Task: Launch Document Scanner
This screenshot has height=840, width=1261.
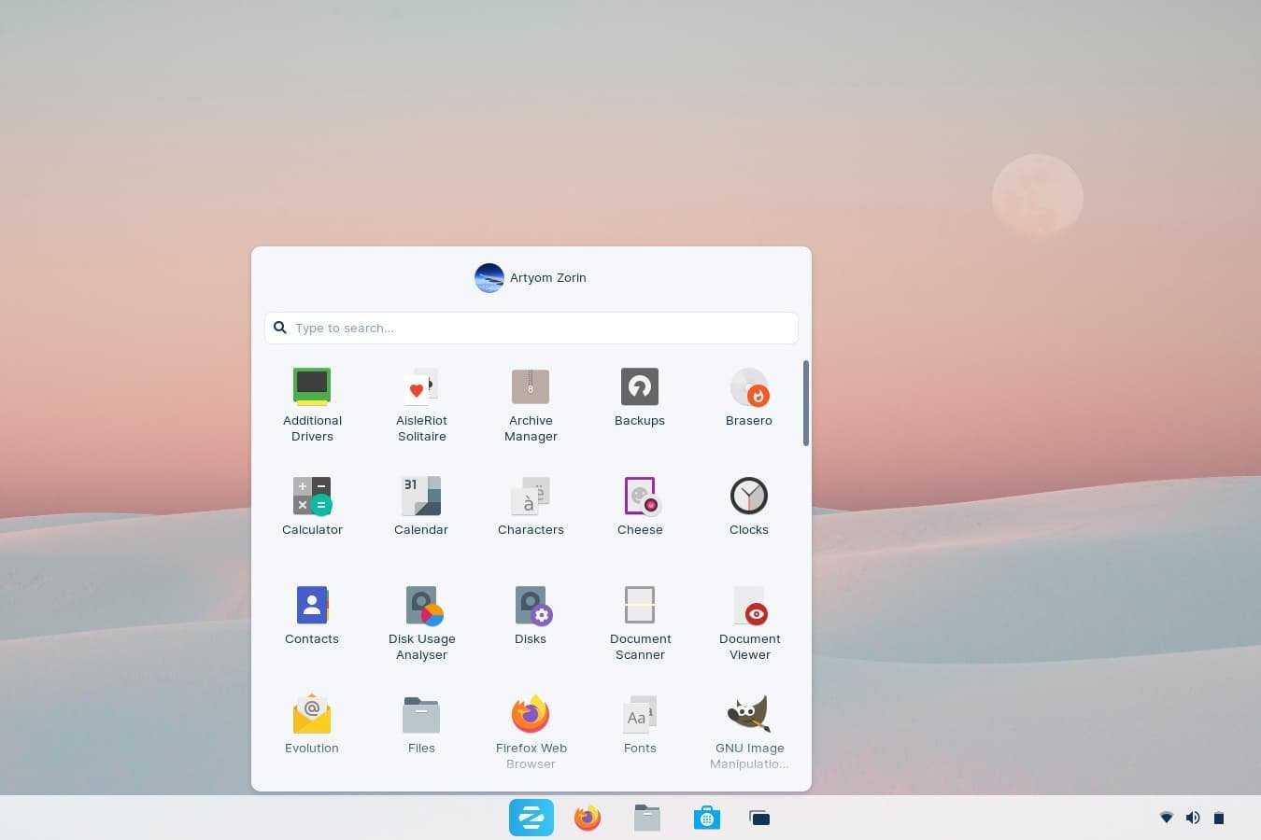Action: [x=640, y=623]
